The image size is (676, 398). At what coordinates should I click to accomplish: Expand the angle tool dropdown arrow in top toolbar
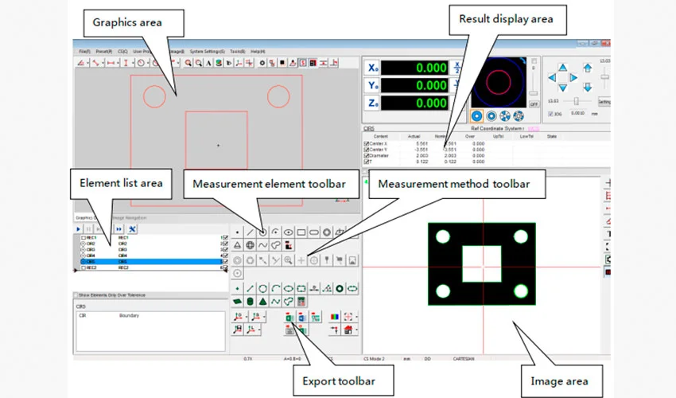88,63
